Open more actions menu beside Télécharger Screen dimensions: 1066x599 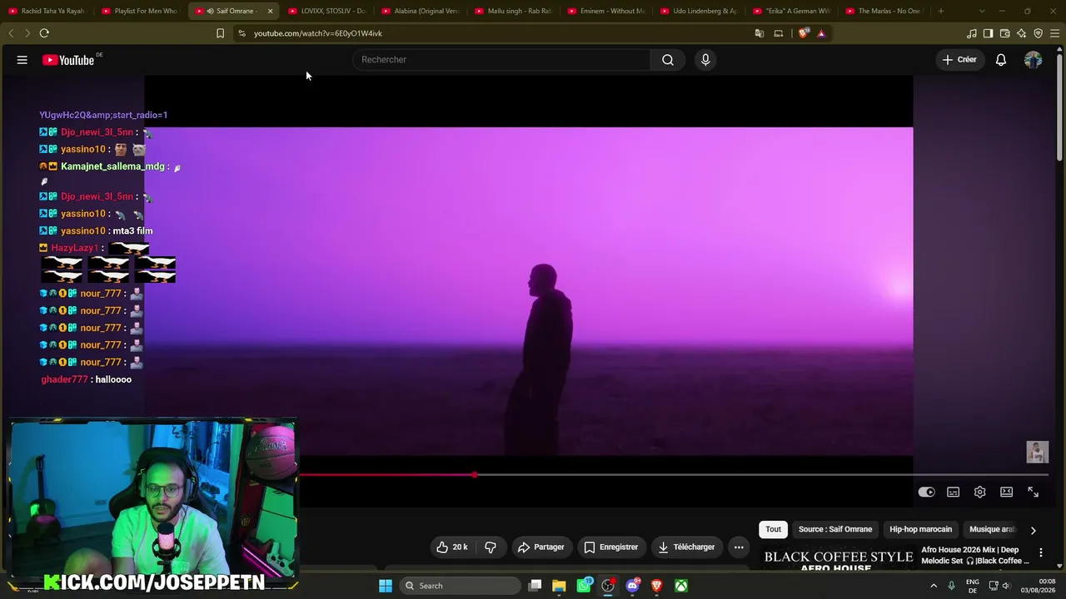[739, 547]
